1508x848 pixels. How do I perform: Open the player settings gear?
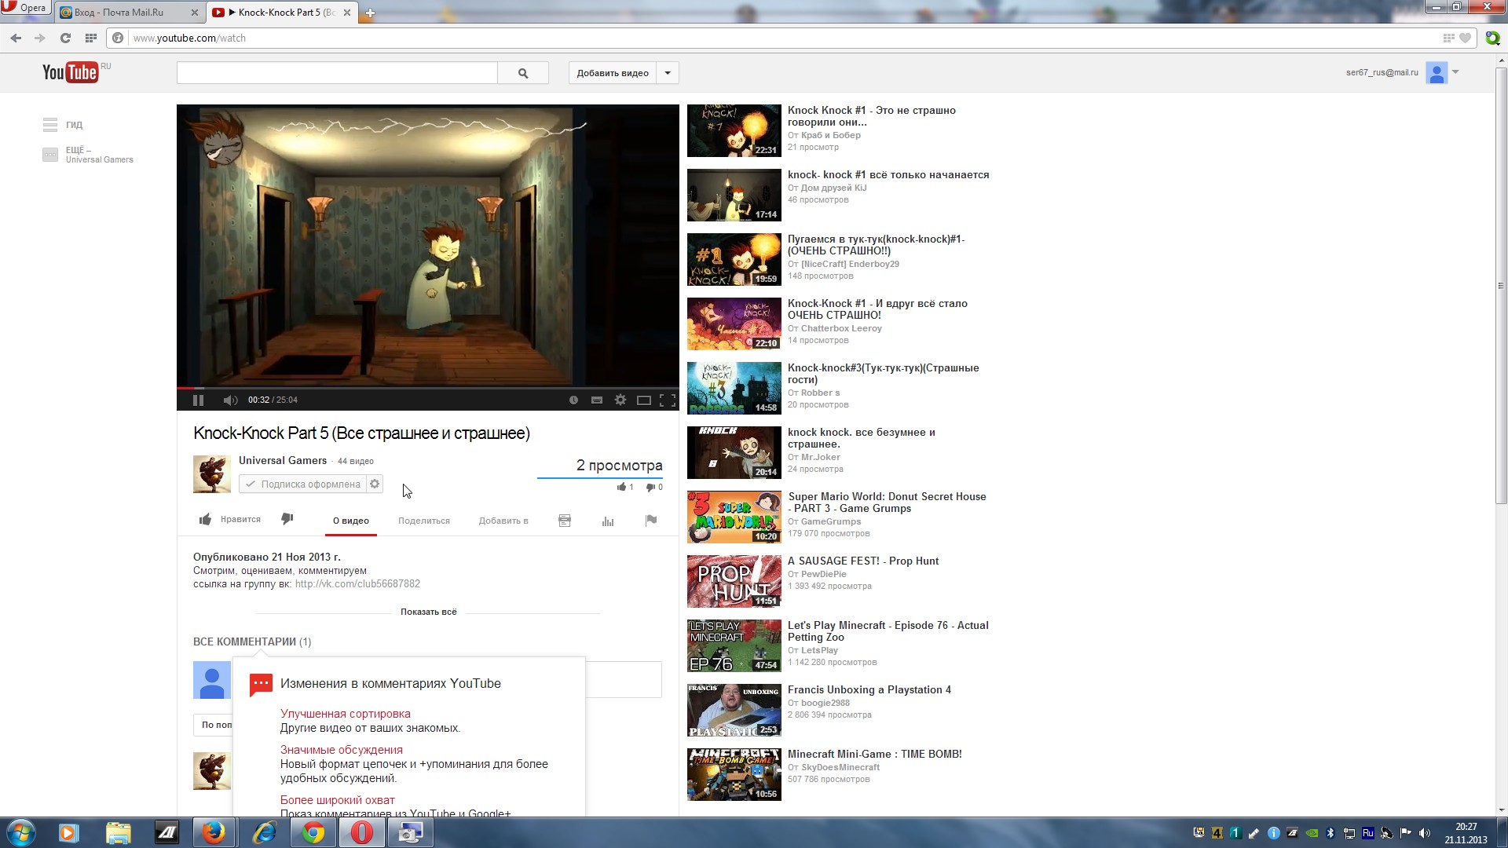coord(620,400)
